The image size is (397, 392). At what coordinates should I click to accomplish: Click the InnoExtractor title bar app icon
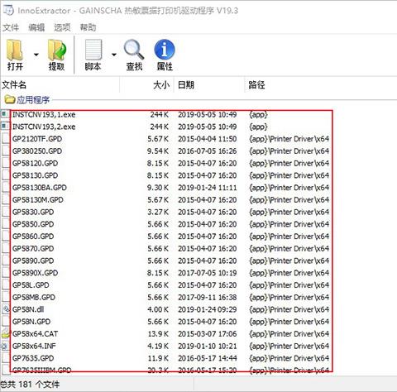click(x=8, y=10)
